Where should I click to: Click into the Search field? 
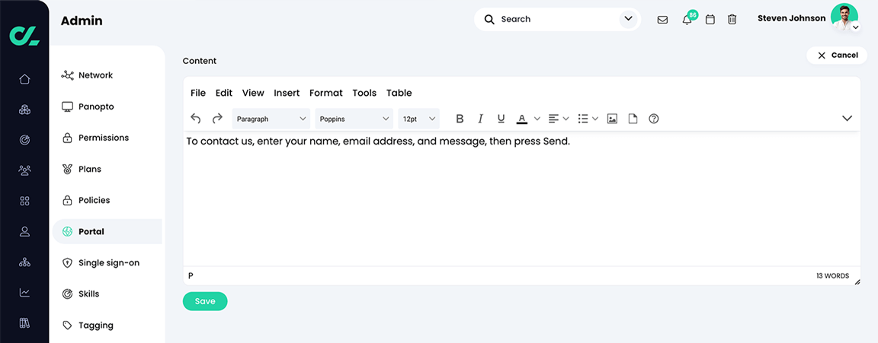pos(557,20)
